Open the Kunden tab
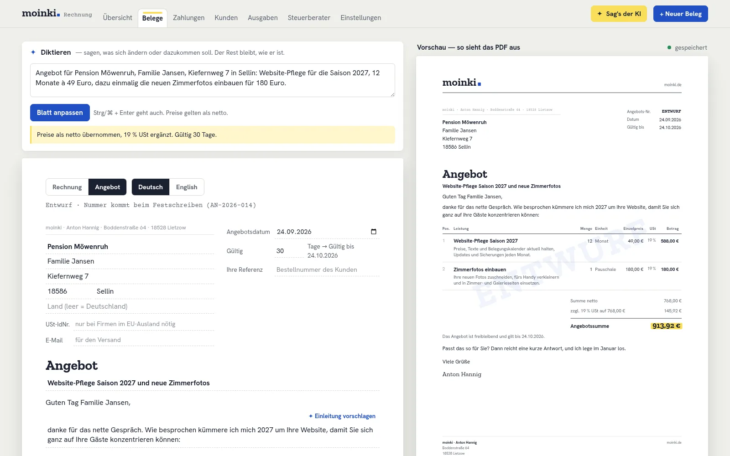730x456 pixels. click(226, 18)
